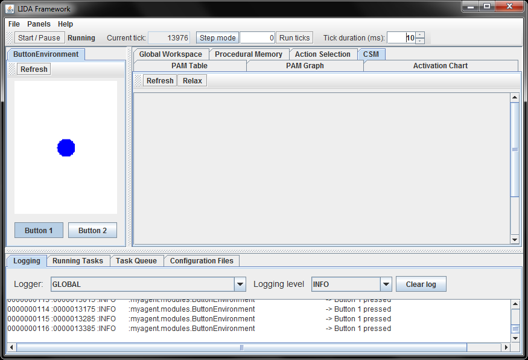Switch to the PAM Graph tab
The image size is (528, 360).
[305, 66]
